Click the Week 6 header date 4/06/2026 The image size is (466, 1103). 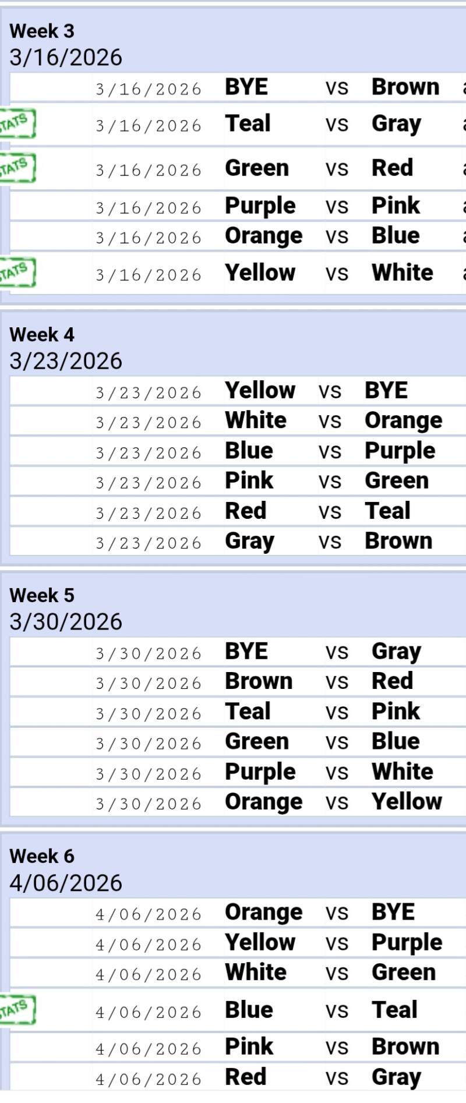[x=66, y=883]
